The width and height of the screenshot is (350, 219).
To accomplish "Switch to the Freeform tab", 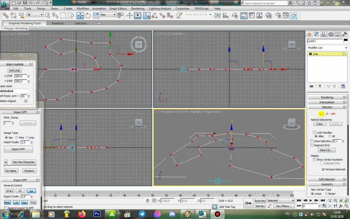I will [x=58, y=23].
